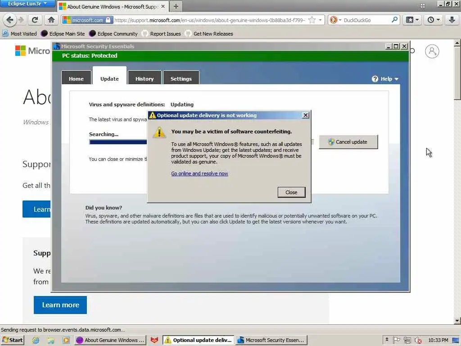
Task: Close the warning dialog with X
Action: click(306, 115)
